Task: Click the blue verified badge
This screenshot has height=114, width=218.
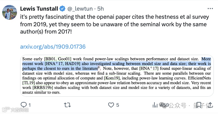Action: point(62,9)
